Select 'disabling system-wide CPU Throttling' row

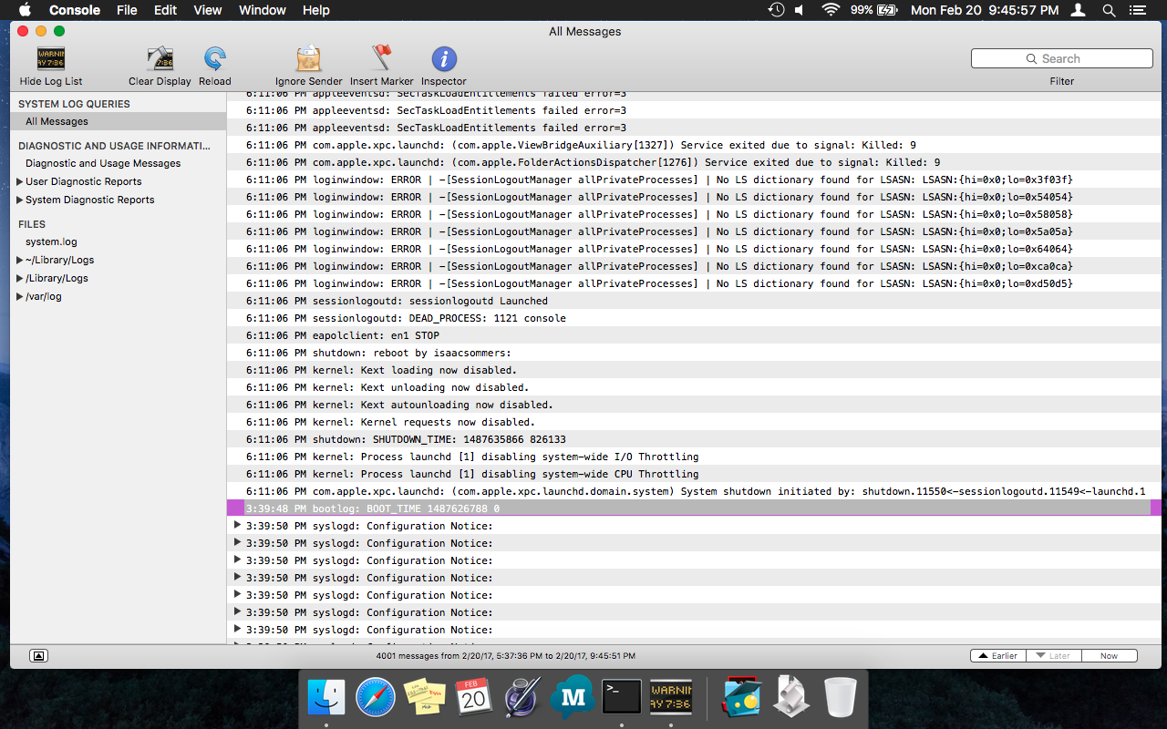click(x=696, y=474)
